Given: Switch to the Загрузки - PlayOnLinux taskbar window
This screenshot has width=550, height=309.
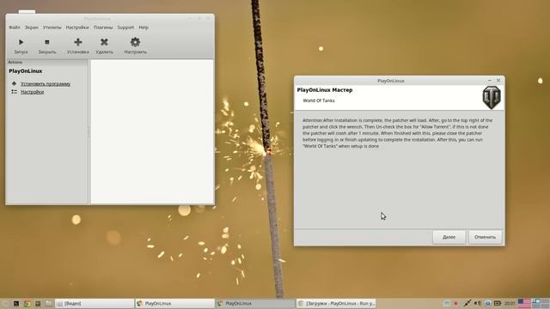Looking at the screenshot, I should tap(336, 303).
